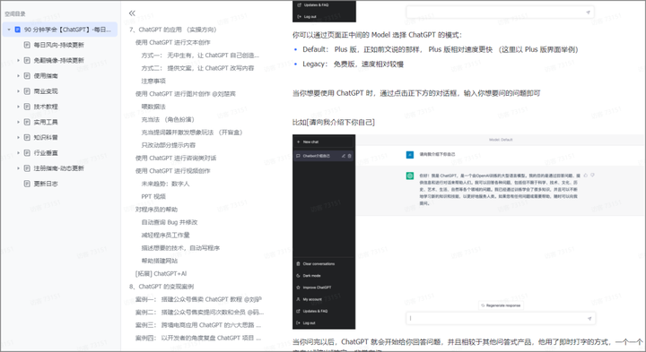
Task: Click document icon beside 知识科普
Action: (x=27, y=137)
